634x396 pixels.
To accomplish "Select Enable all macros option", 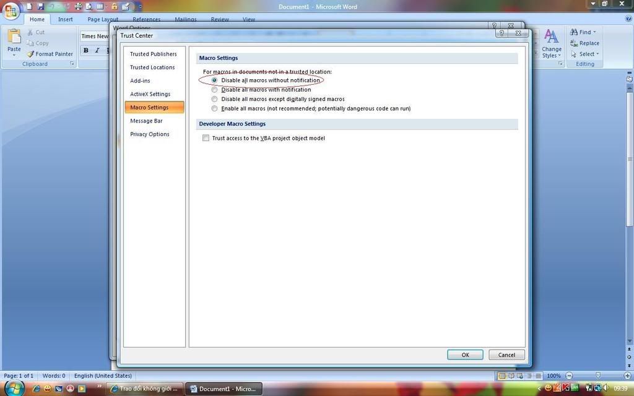I will [215, 108].
